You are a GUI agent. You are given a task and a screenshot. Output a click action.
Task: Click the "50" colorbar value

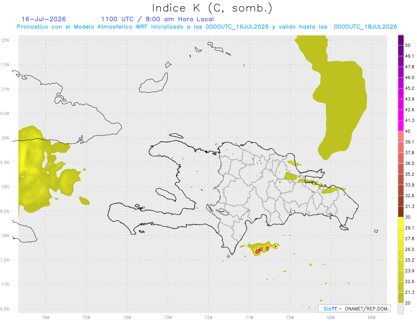(x=408, y=46)
